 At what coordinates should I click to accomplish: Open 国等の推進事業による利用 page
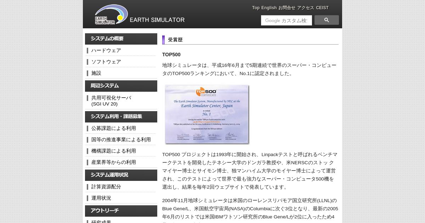pyautogui.click(x=121, y=139)
